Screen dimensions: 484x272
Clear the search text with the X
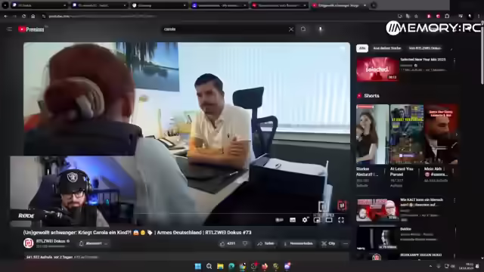290,29
